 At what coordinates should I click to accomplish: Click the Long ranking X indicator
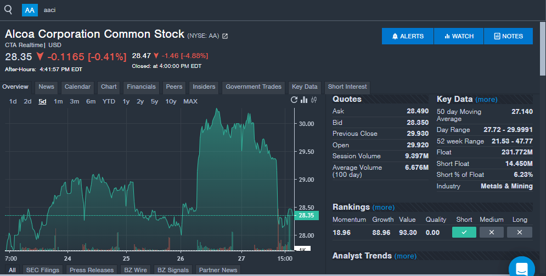tap(520, 232)
